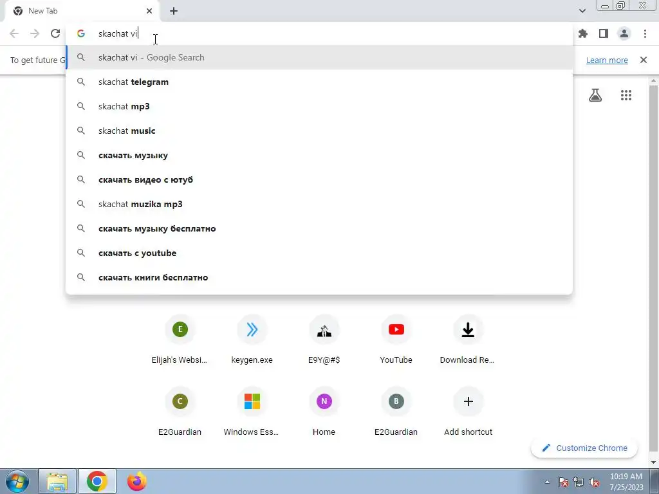659x494 pixels.
Task: Dismiss the infobar with X
Action: point(643,60)
